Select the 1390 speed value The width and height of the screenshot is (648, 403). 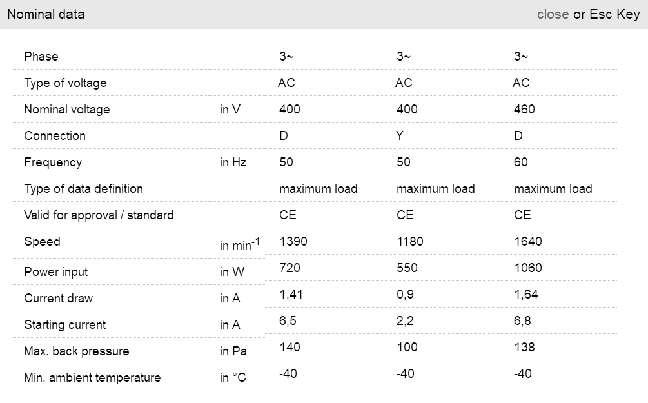click(x=293, y=242)
